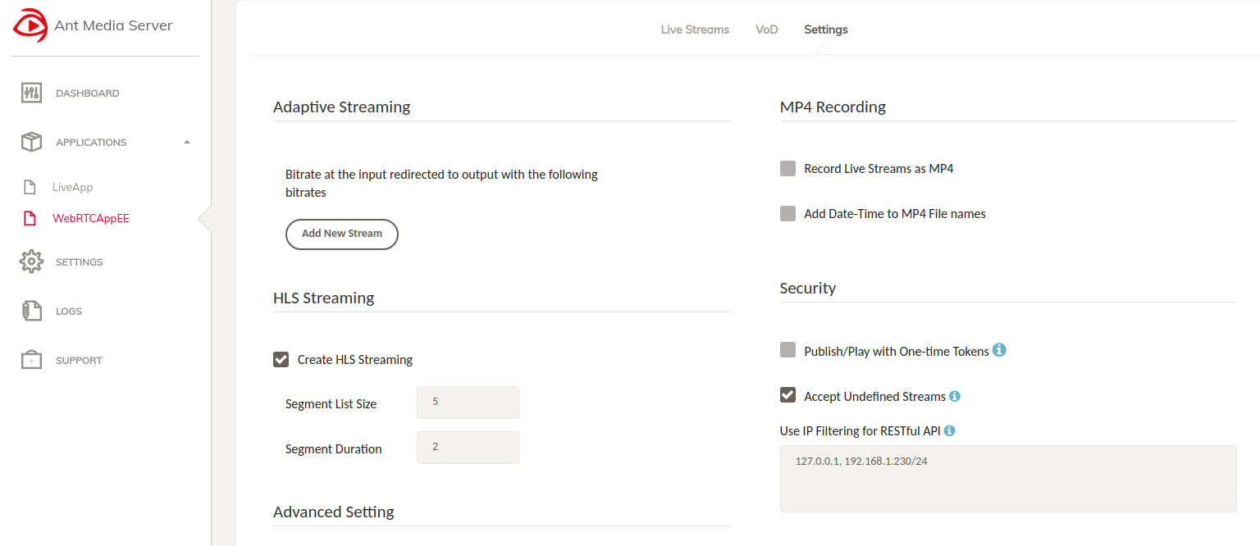Image resolution: width=1260 pixels, height=546 pixels.
Task: Open server Settings gear icon in sidebar
Action: pyautogui.click(x=31, y=262)
